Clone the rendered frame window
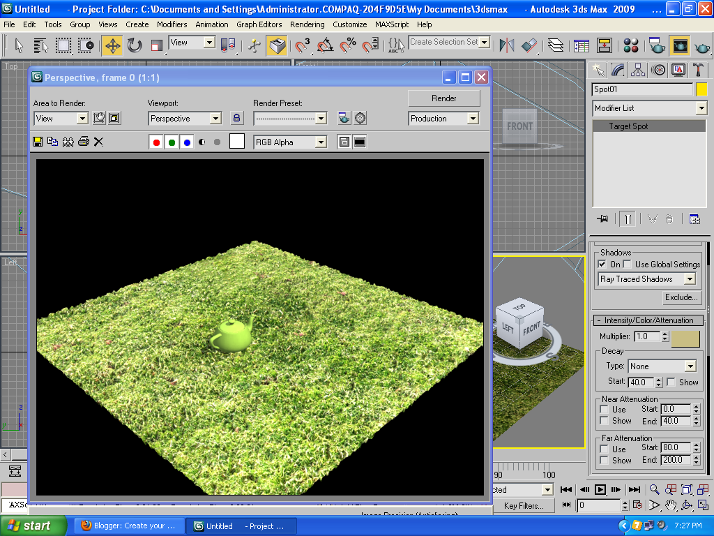This screenshot has width=714, height=536. [53, 142]
